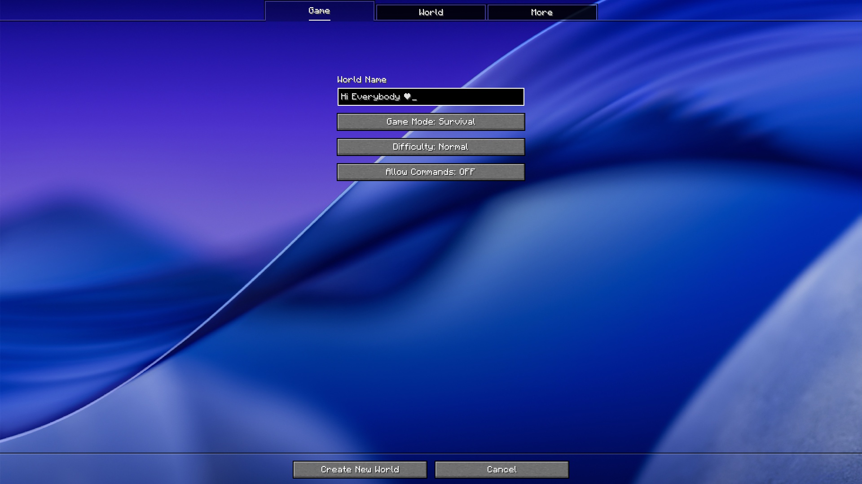Click the World Name text field
The height and width of the screenshot is (484, 862).
pos(431,97)
